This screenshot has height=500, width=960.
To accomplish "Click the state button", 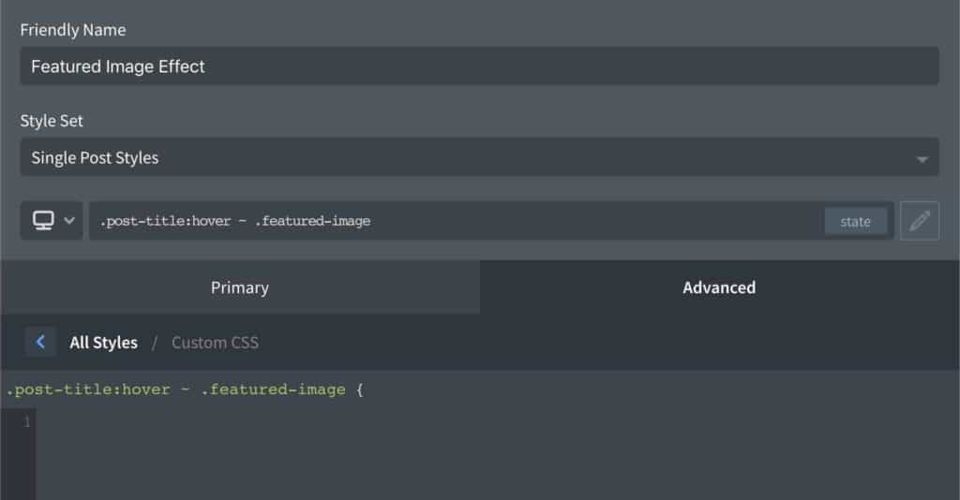I will (x=855, y=221).
